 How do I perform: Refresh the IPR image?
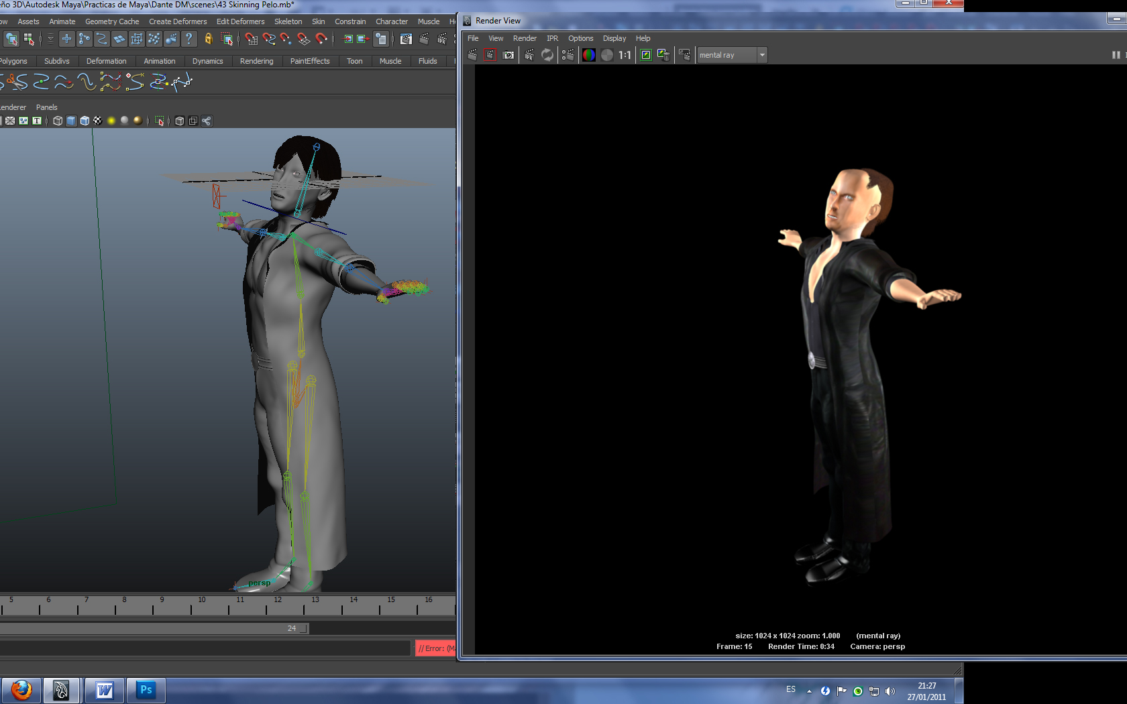pos(547,55)
